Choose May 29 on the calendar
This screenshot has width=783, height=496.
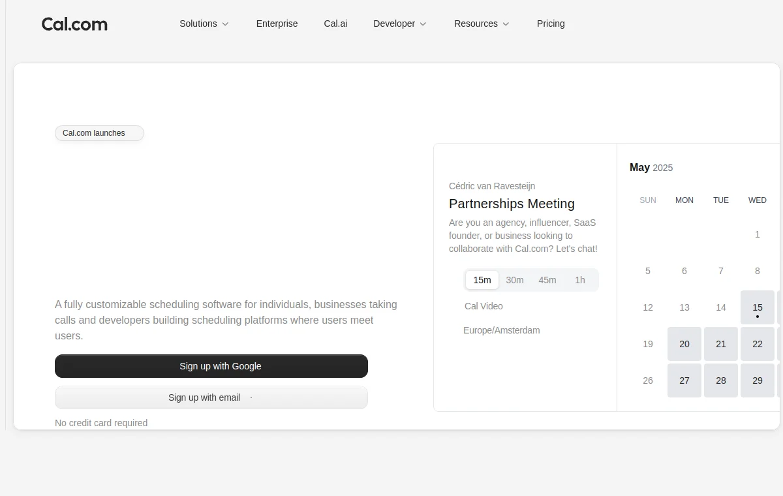[x=758, y=380]
